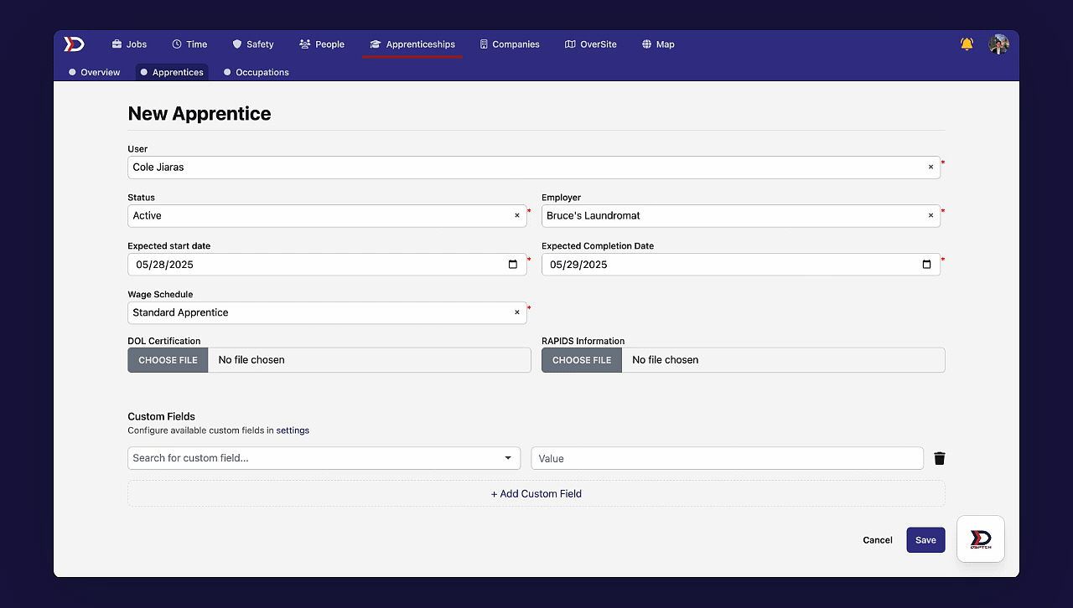Open the calendar picker for Expected Completion Date

tap(926, 265)
